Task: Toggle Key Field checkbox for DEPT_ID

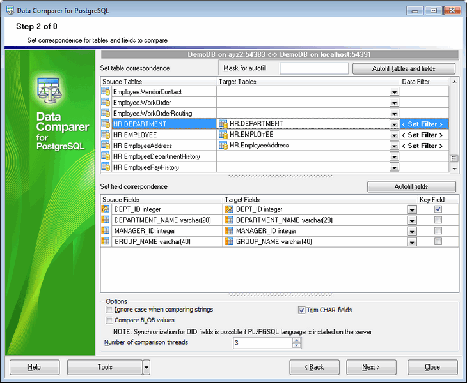Action: pos(438,209)
